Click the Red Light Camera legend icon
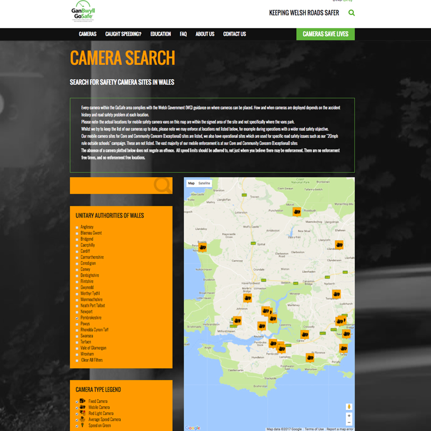The height and width of the screenshot is (431, 431). point(82,413)
